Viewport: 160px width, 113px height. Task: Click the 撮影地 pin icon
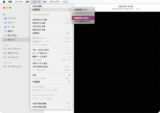coord(5,31)
